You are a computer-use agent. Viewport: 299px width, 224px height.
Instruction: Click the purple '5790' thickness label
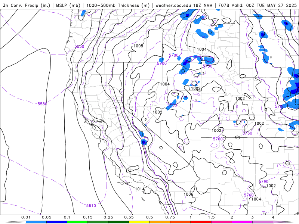coord(263,181)
